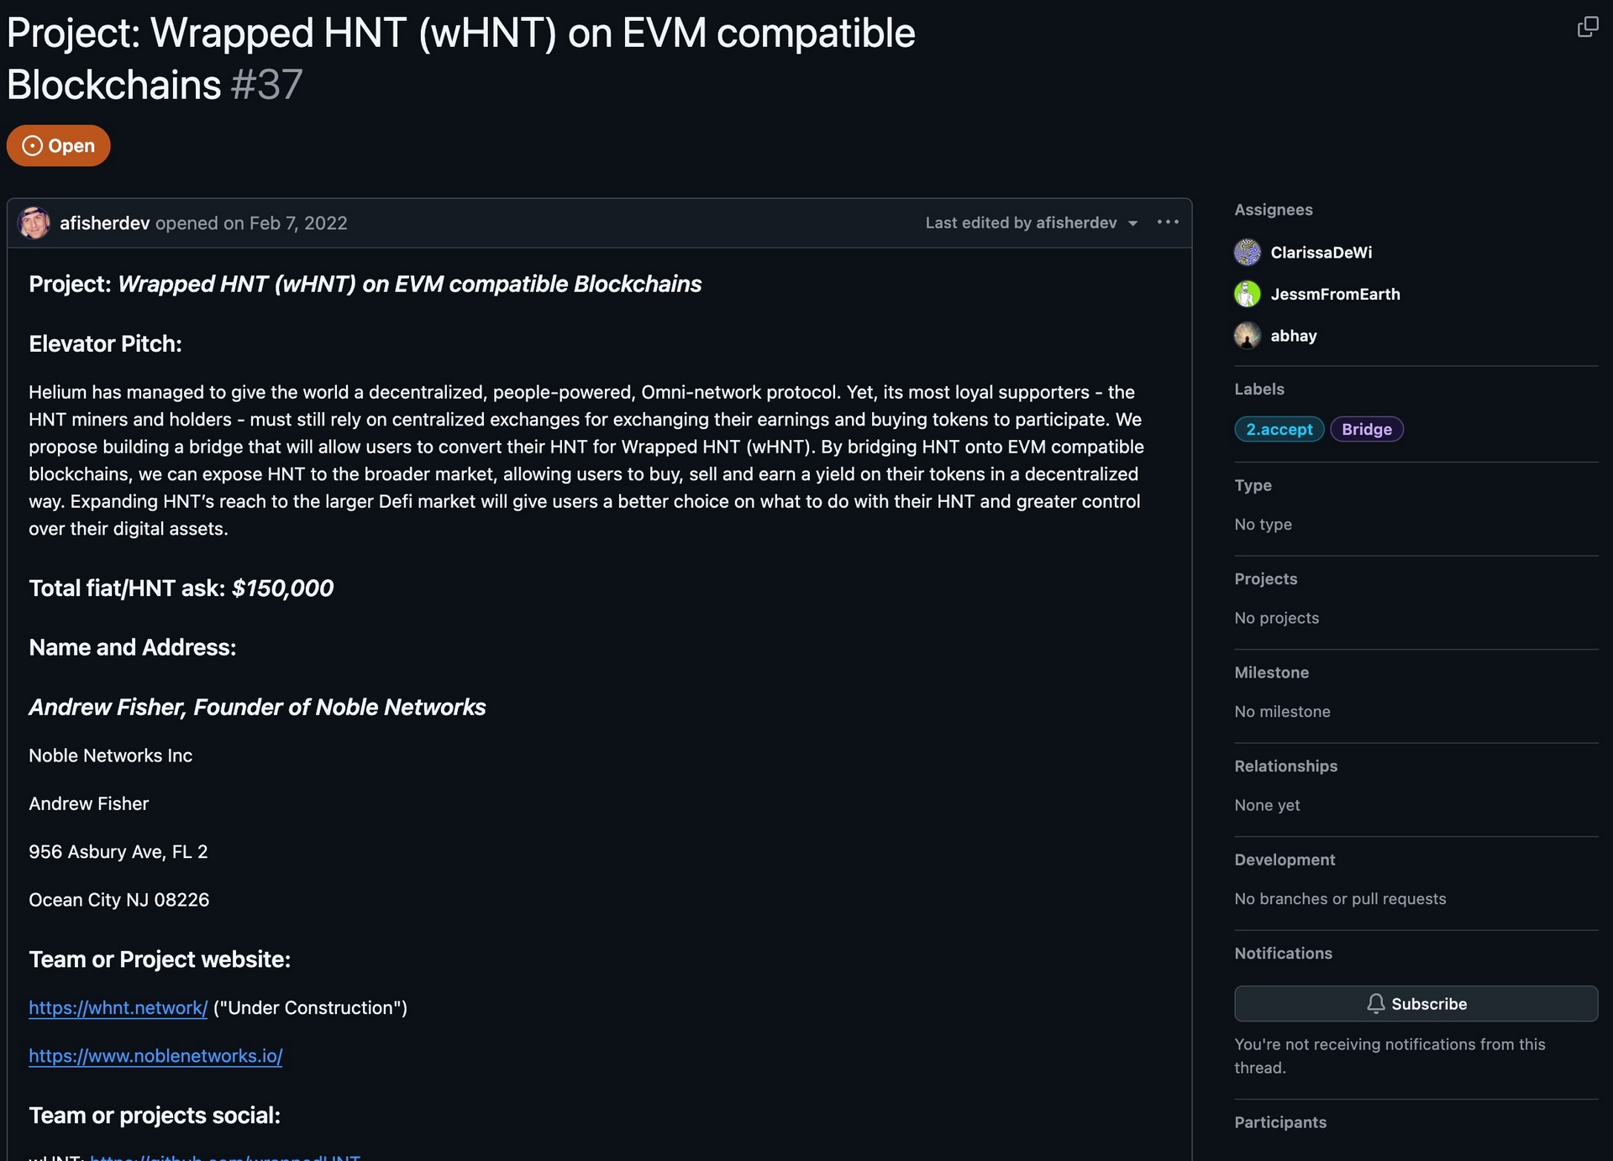The height and width of the screenshot is (1161, 1613).
Task: Open the abhay assignee name link
Action: point(1294,336)
